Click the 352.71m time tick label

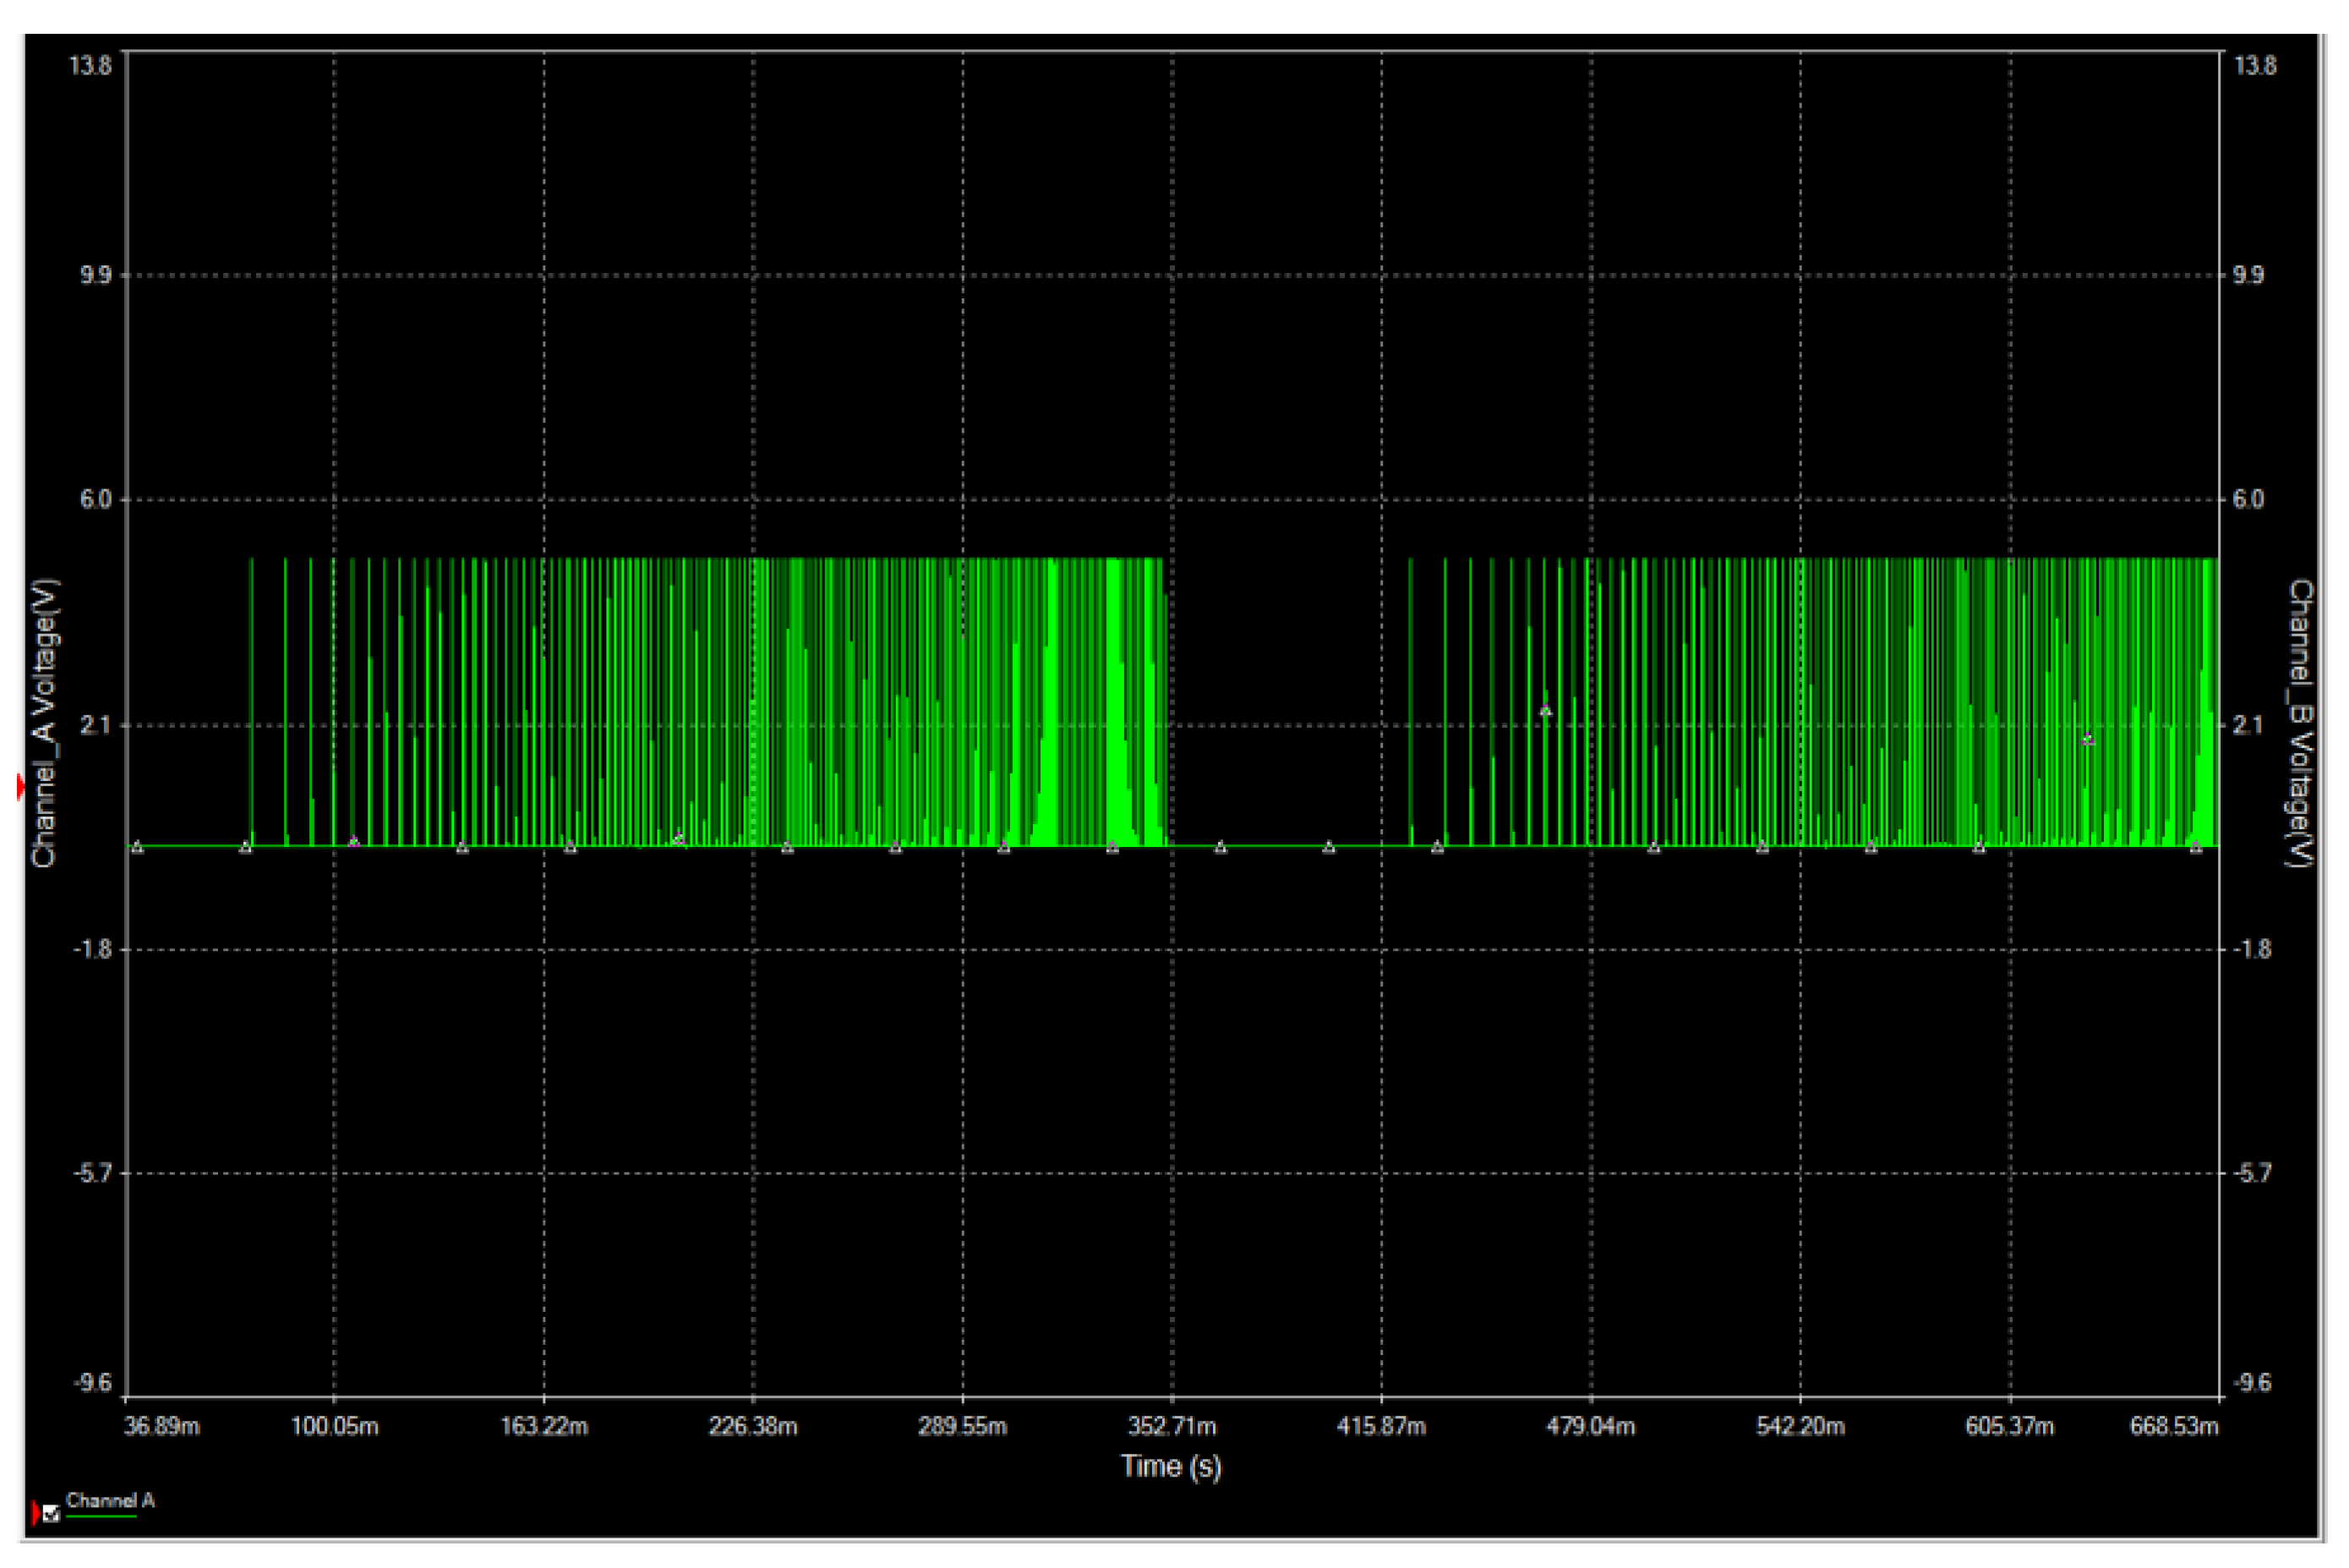(1172, 1426)
